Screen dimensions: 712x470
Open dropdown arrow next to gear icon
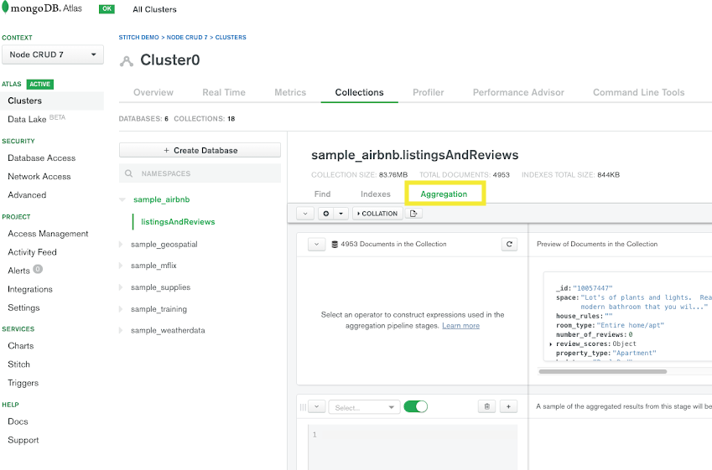point(341,214)
